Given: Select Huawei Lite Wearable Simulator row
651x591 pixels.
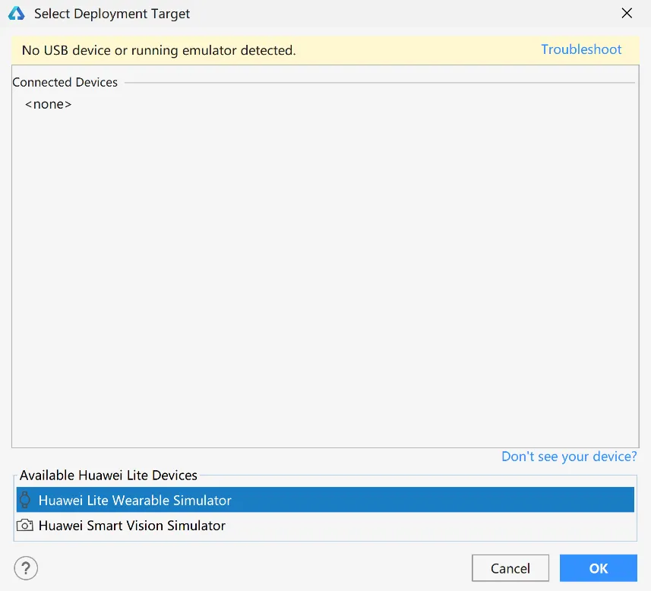Looking at the screenshot, I should click(x=325, y=500).
